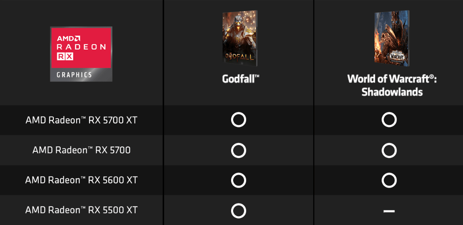This screenshot has height=225, width=463.
Task: Click the Shadowlands dash for RX 5500 XT
Action: click(389, 211)
